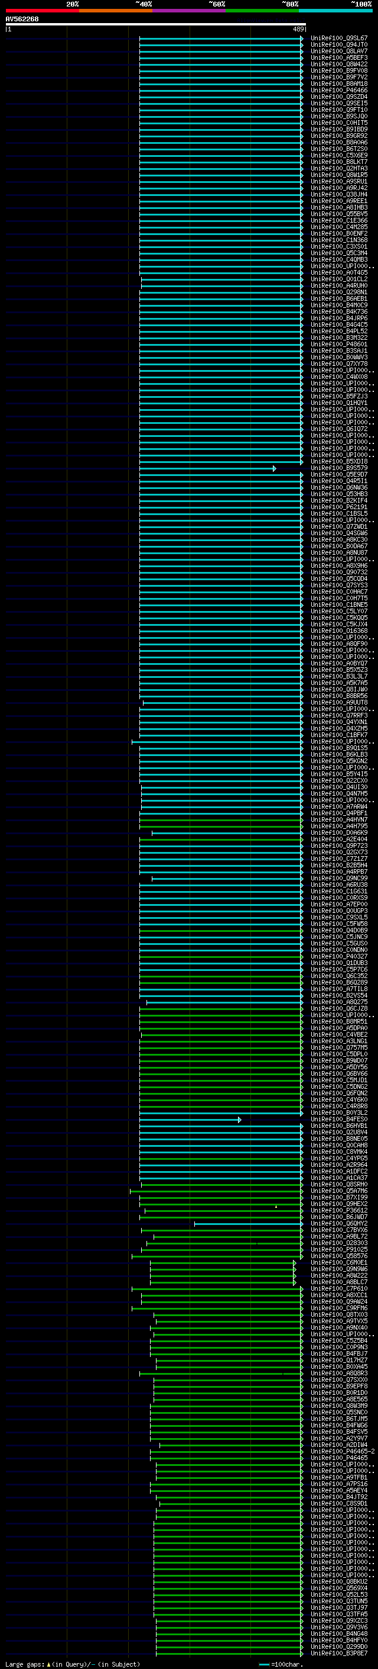Click the UniRef100_Q1DUB3 label
378x1669 pixels.
point(339,963)
